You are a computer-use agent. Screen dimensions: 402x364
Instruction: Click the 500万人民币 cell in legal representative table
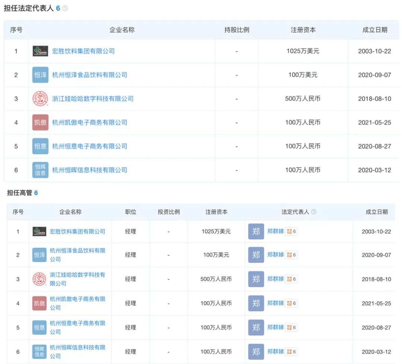click(x=303, y=99)
